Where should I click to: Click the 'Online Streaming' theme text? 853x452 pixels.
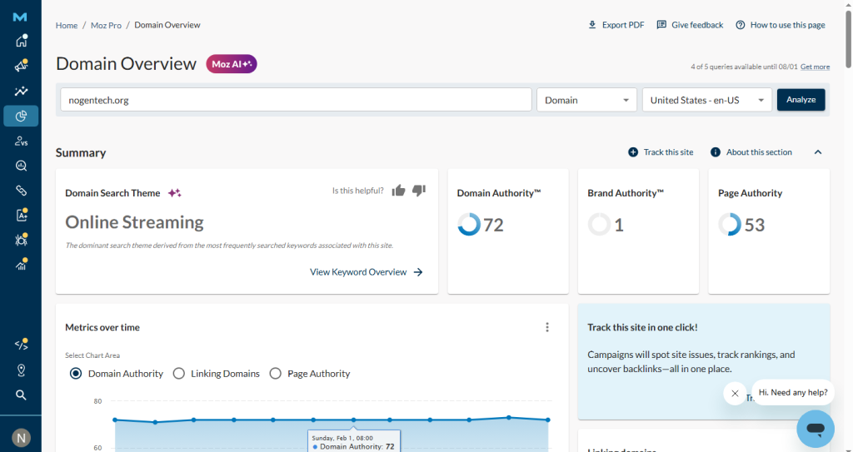click(x=134, y=222)
